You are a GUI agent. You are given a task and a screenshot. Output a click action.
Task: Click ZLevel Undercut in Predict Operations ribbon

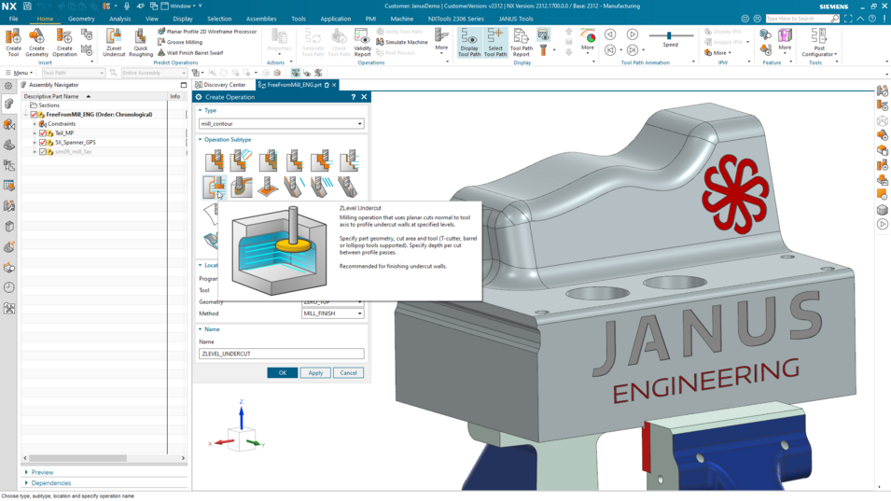pyautogui.click(x=114, y=43)
